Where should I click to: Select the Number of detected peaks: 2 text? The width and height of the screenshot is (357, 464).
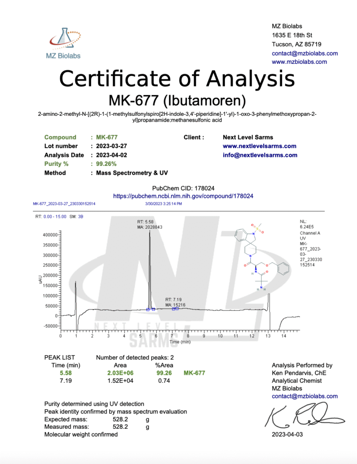135,357
